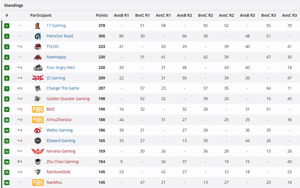
Task: Open the XiYouZhanDui team link
Action: point(59,120)
